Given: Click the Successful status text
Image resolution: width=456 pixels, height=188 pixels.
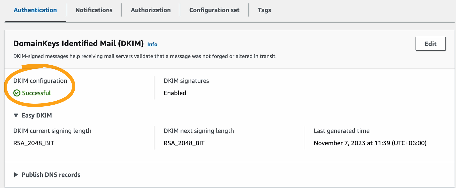Looking at the screenshot, I should pyautogui.click(x=36, y=93).
